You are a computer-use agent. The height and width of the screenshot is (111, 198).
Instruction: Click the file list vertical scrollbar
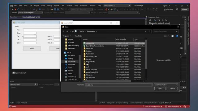(146, 55)
